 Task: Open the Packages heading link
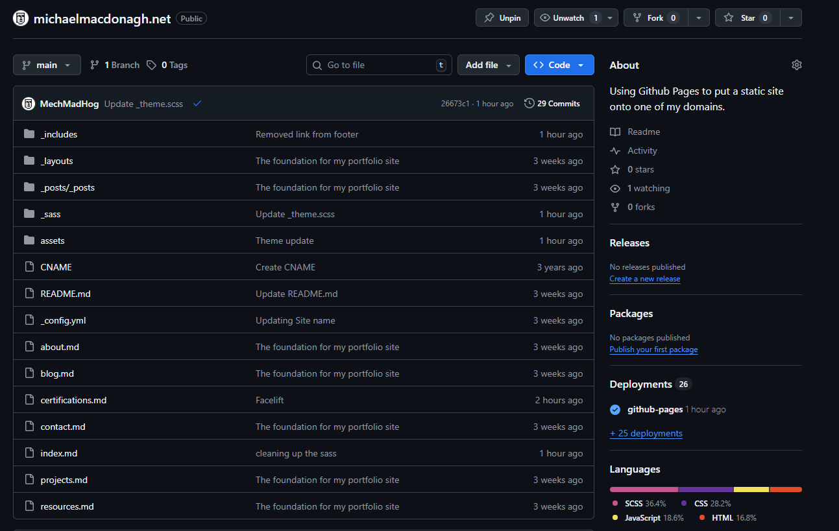click(x=631, y=313)
